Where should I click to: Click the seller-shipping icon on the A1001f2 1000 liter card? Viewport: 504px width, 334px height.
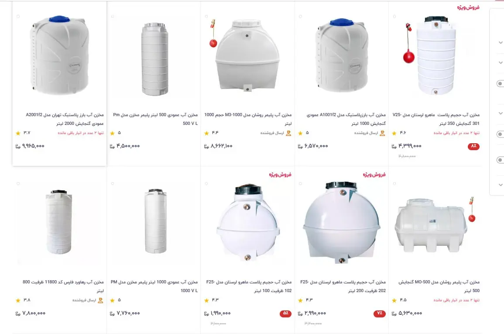click(x=382, y=133)
